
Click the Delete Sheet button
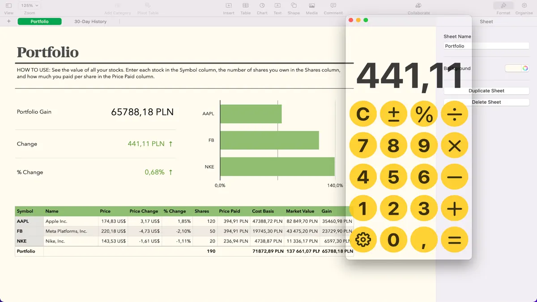[x=486, y=102]
